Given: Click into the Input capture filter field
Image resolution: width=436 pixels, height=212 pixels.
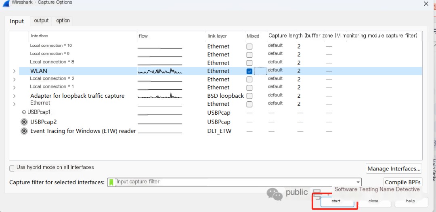Looking at the screenshot, I should tap(234, 182).
